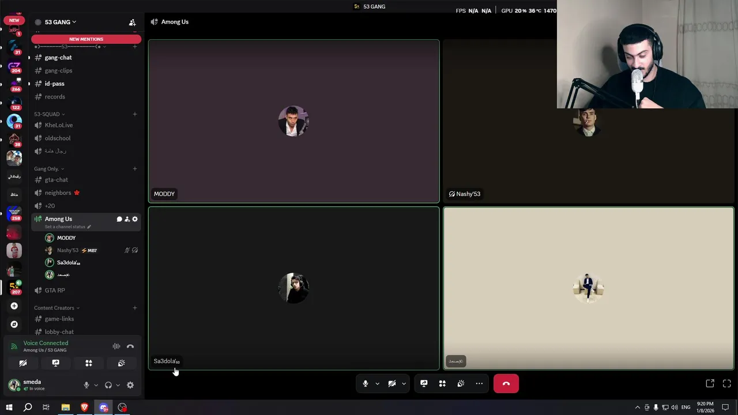
Task: Open more options in the bottom call controls
Action: coord(479,383)
